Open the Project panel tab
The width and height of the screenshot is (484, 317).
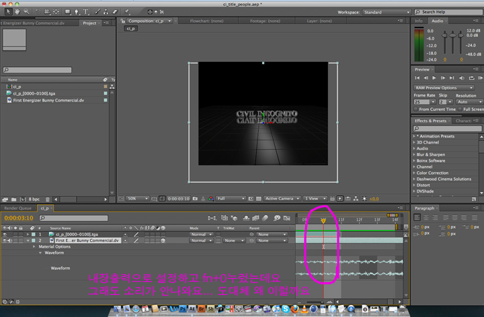click(x=89, y=23)
